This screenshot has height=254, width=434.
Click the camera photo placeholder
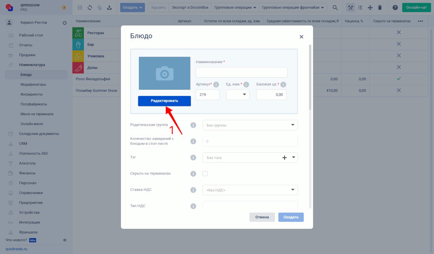click(x=164, y=73)
